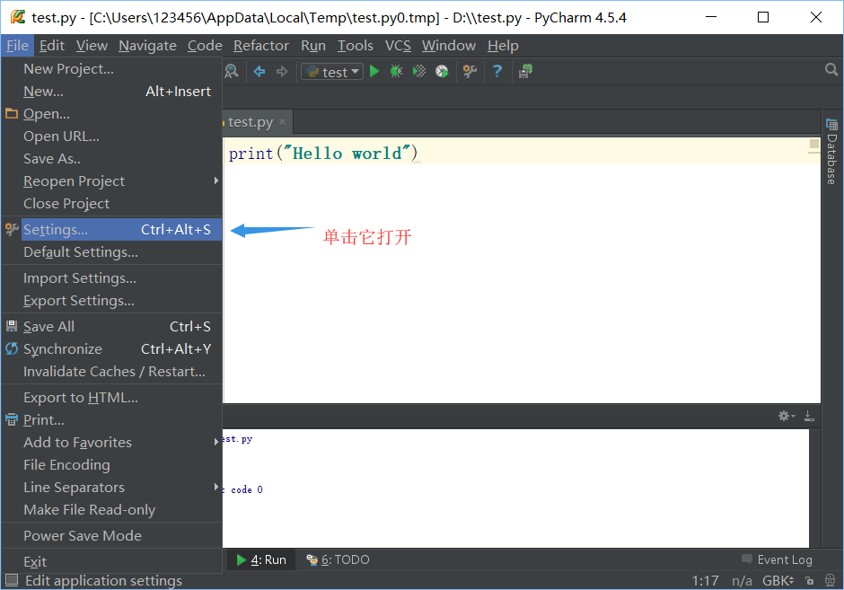Open the 4: Run tool window tab

(x=262, y=559)
